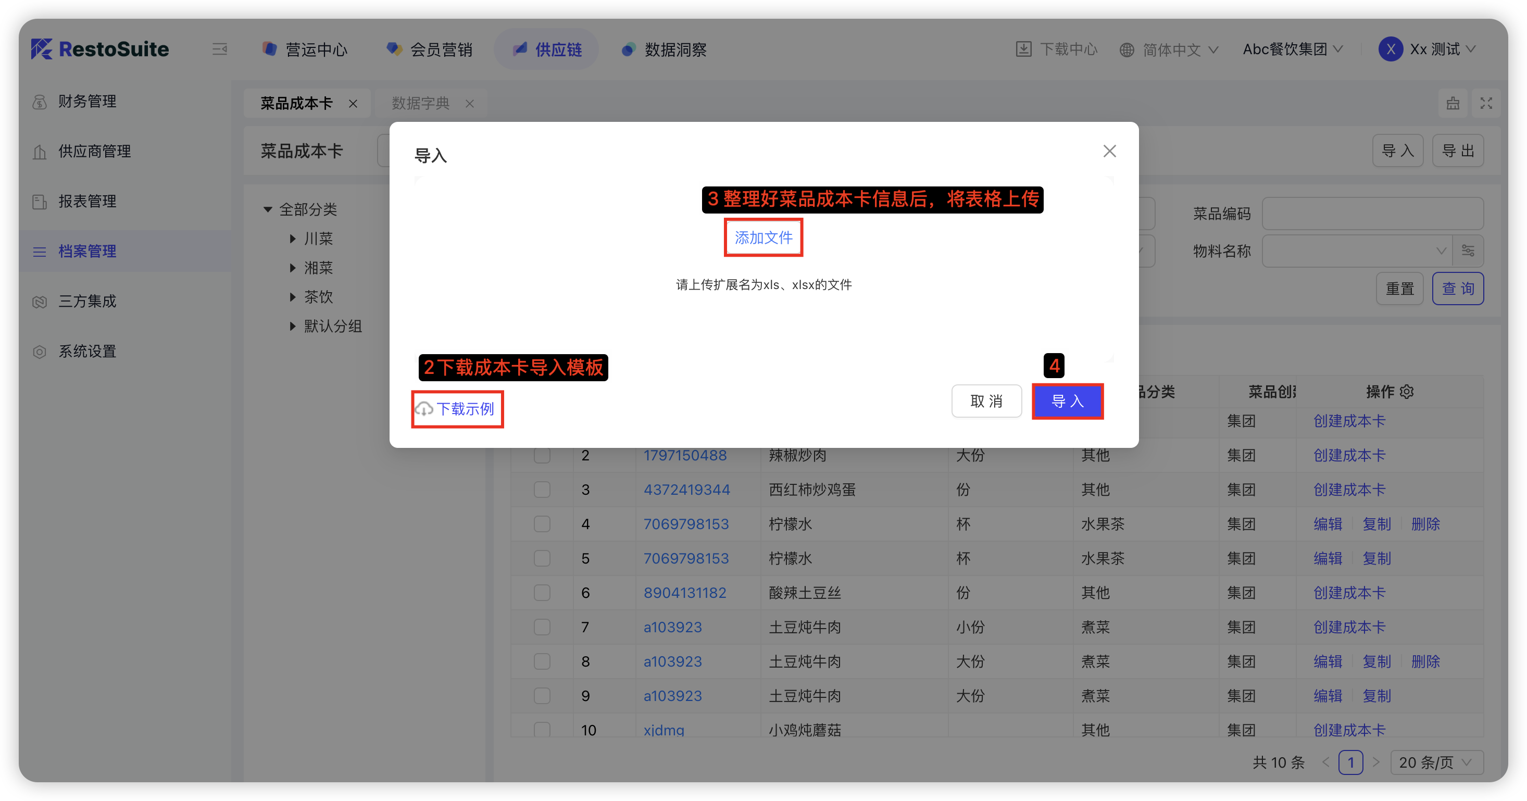Click the download cloud icon beside 下载示例

click(424, 409)
